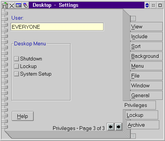
Task: Switch to the Window tab
Action: [146, 85]
